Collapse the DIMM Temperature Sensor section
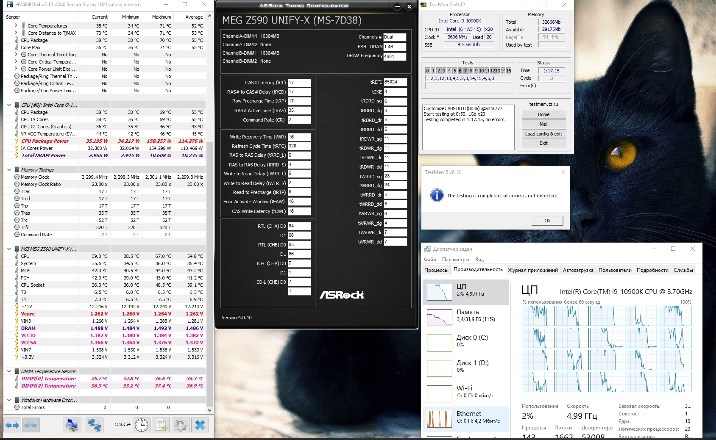 point(9,371)
